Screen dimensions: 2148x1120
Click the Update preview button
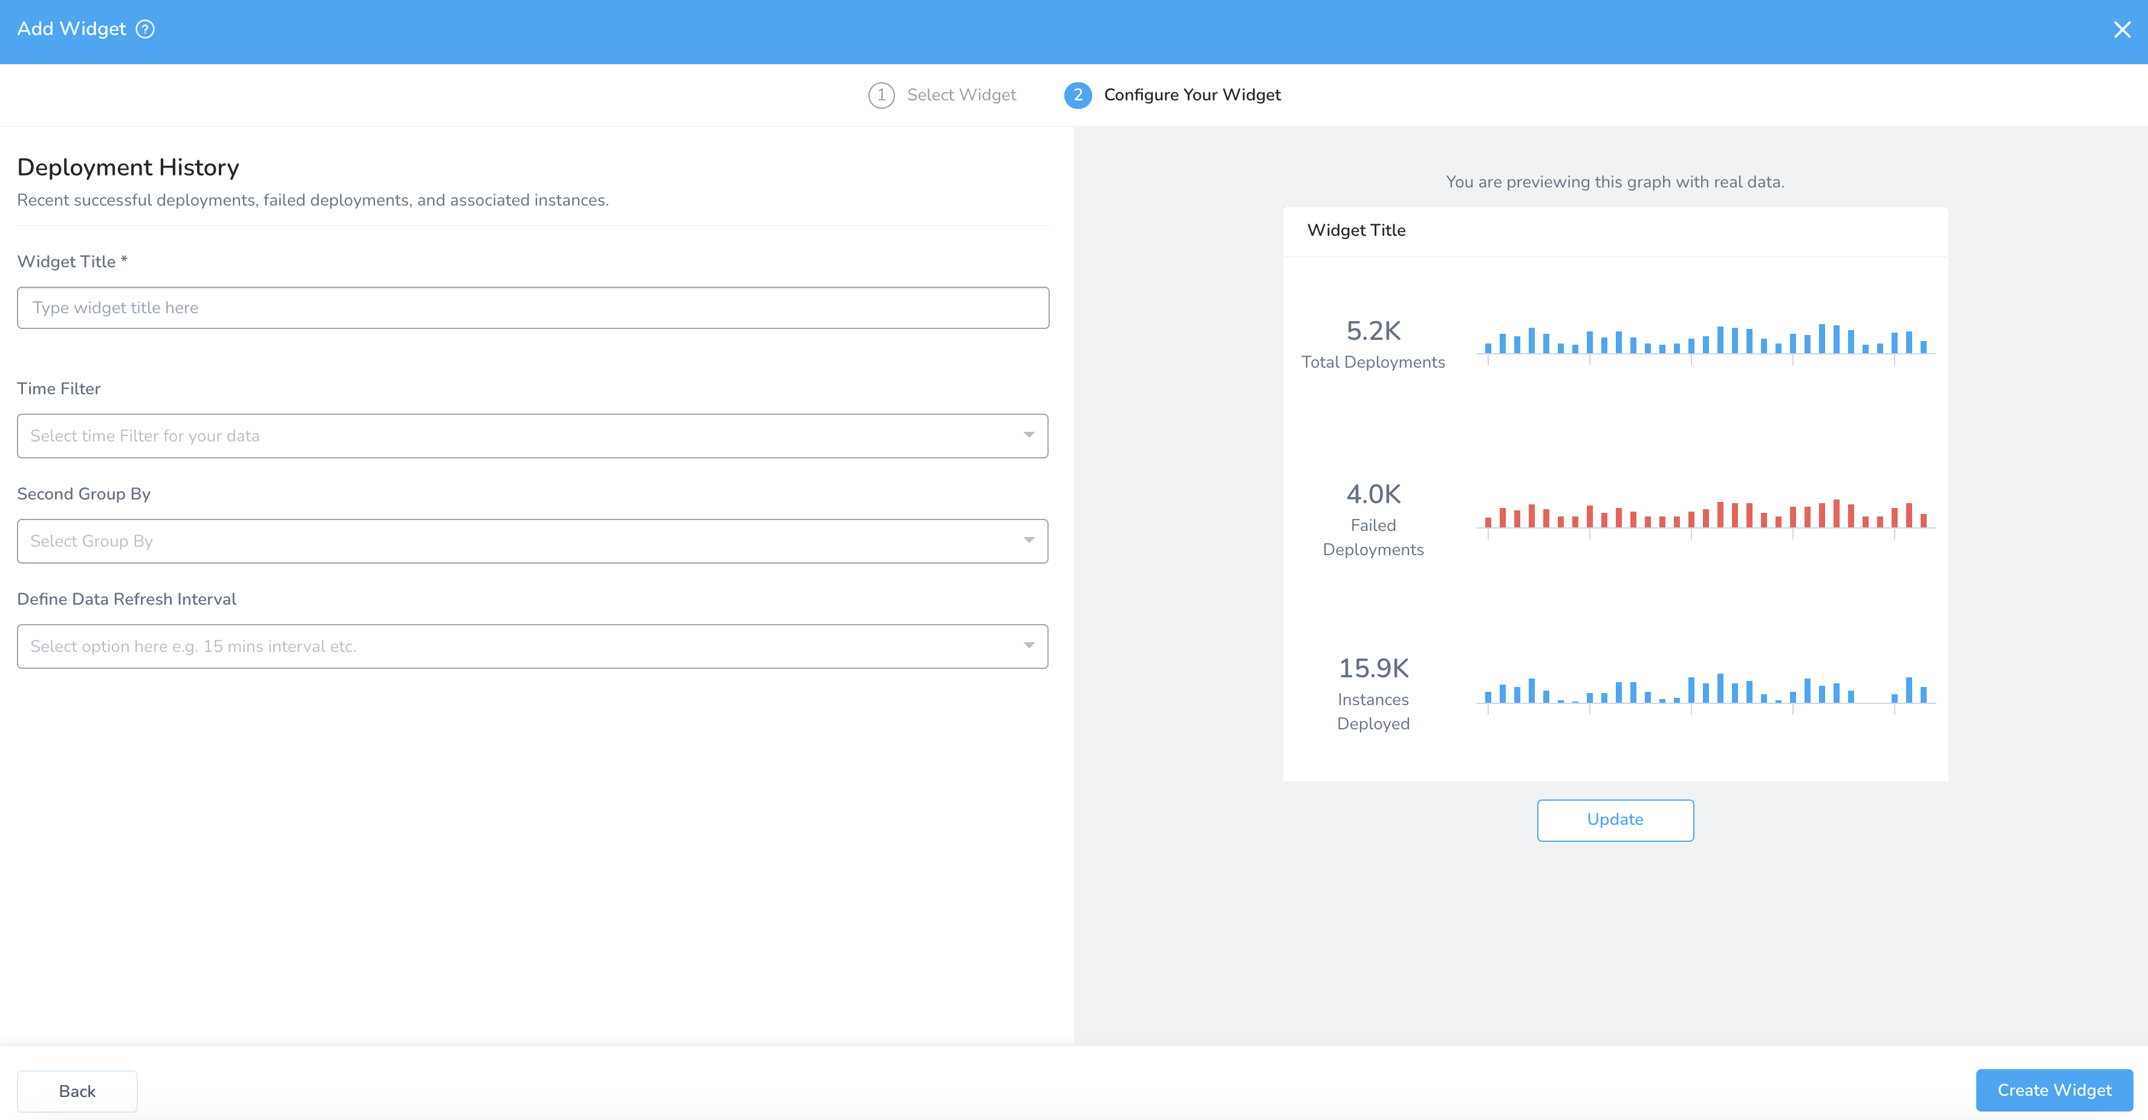click(x=1615, y=820)
